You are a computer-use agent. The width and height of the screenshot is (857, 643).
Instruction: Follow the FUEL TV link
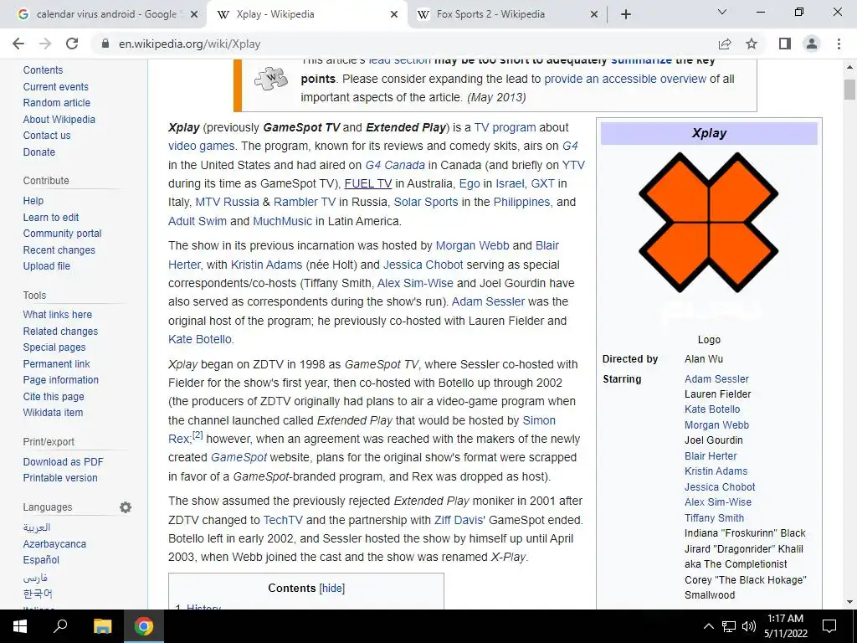[368, 183]
